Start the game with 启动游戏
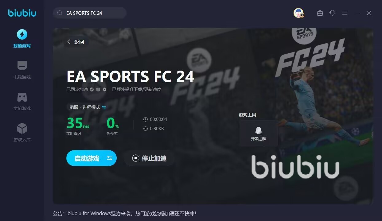382x221 pixels. [87, 158]
